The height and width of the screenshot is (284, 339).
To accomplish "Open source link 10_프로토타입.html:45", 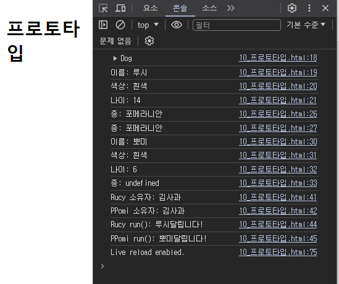I will (278, 239).
